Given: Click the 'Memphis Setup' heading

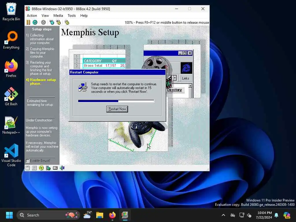Looking at the screenshot, I should click(90, 32).
